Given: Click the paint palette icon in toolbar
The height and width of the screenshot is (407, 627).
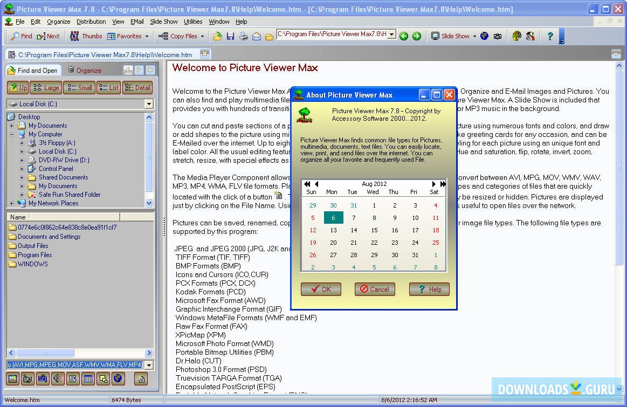Looking at the screenshot, I should click(517, 36).
